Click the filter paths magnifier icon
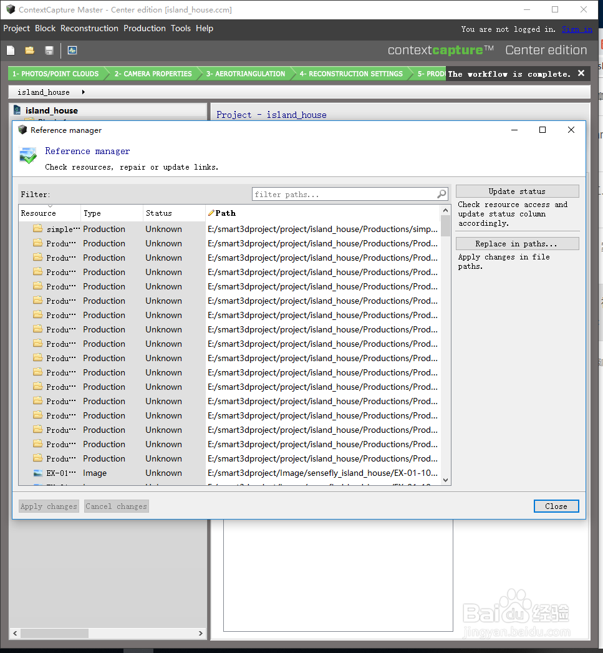 441,193
